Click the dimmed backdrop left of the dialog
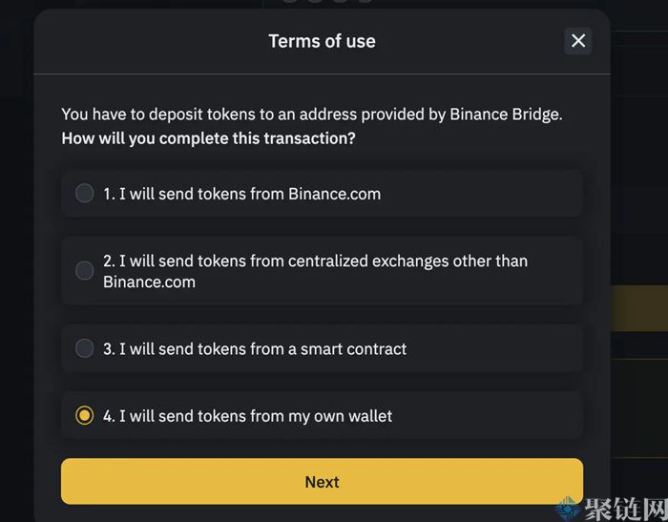The height and width of the screenshot is (522, 668). click(x=15, y=286)
